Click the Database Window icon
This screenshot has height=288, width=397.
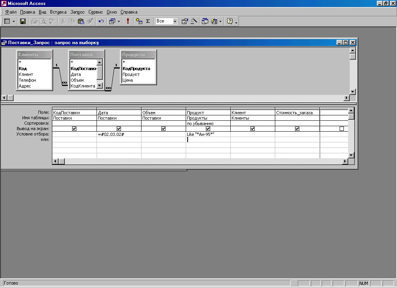tap(205, 21)
